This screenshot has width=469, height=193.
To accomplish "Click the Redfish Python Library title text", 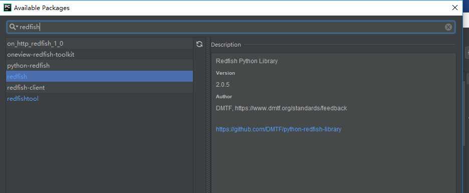I will [247, 61].
